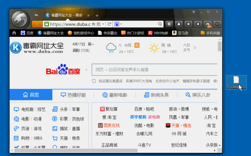251x156 pixels.
Task: Open dropdown arrow beside Baidu logo
Action: pyautogui.click(x=86, y=70)
